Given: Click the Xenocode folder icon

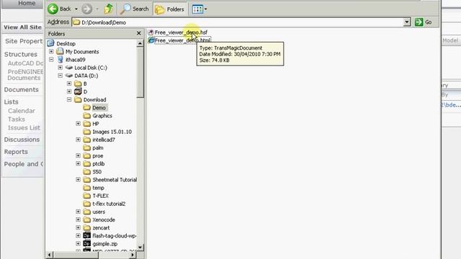Looking at the screenshot, I should pyautogui.click(x=86, y=219).
